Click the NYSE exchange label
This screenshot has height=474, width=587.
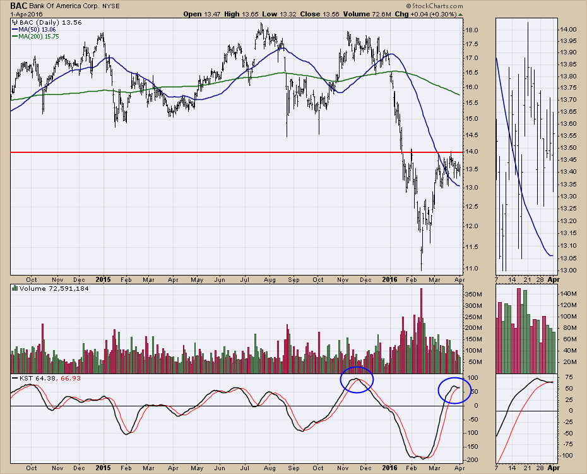click(x=111, y=6)
